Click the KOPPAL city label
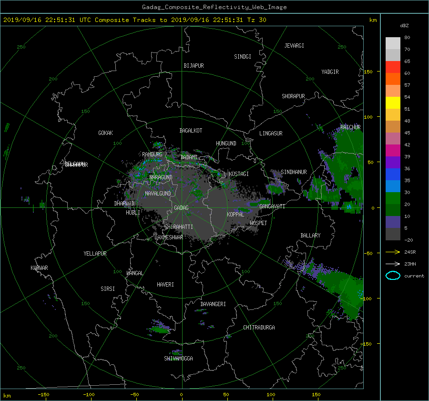429x401 pixels. 235,214
